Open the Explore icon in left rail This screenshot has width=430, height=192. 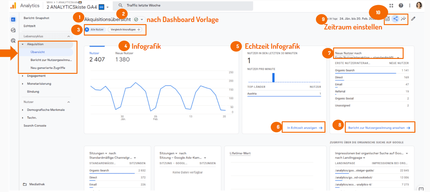click(x=13, y=30)
